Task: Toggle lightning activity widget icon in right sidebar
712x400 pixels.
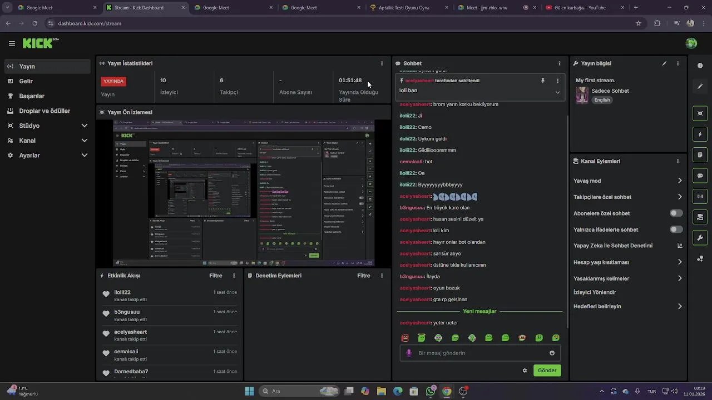Action: [x=700, y=134]
